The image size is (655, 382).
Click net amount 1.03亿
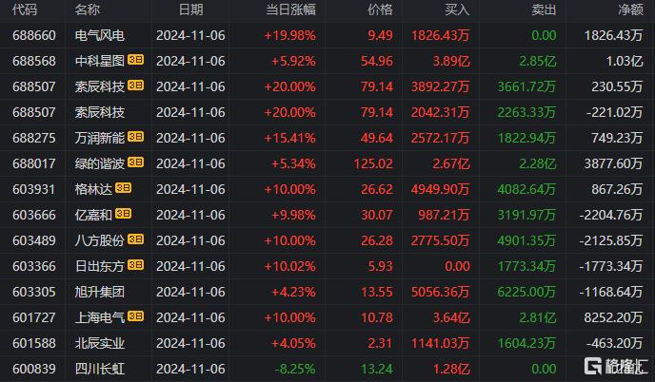point(625,62)
